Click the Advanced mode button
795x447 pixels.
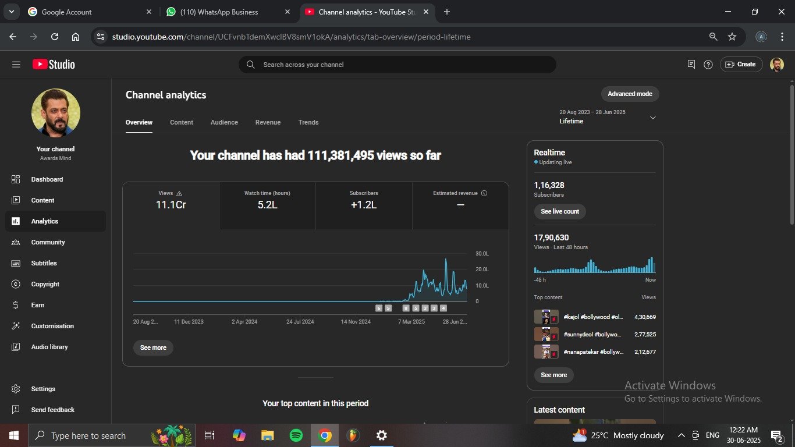click(630, 94)
